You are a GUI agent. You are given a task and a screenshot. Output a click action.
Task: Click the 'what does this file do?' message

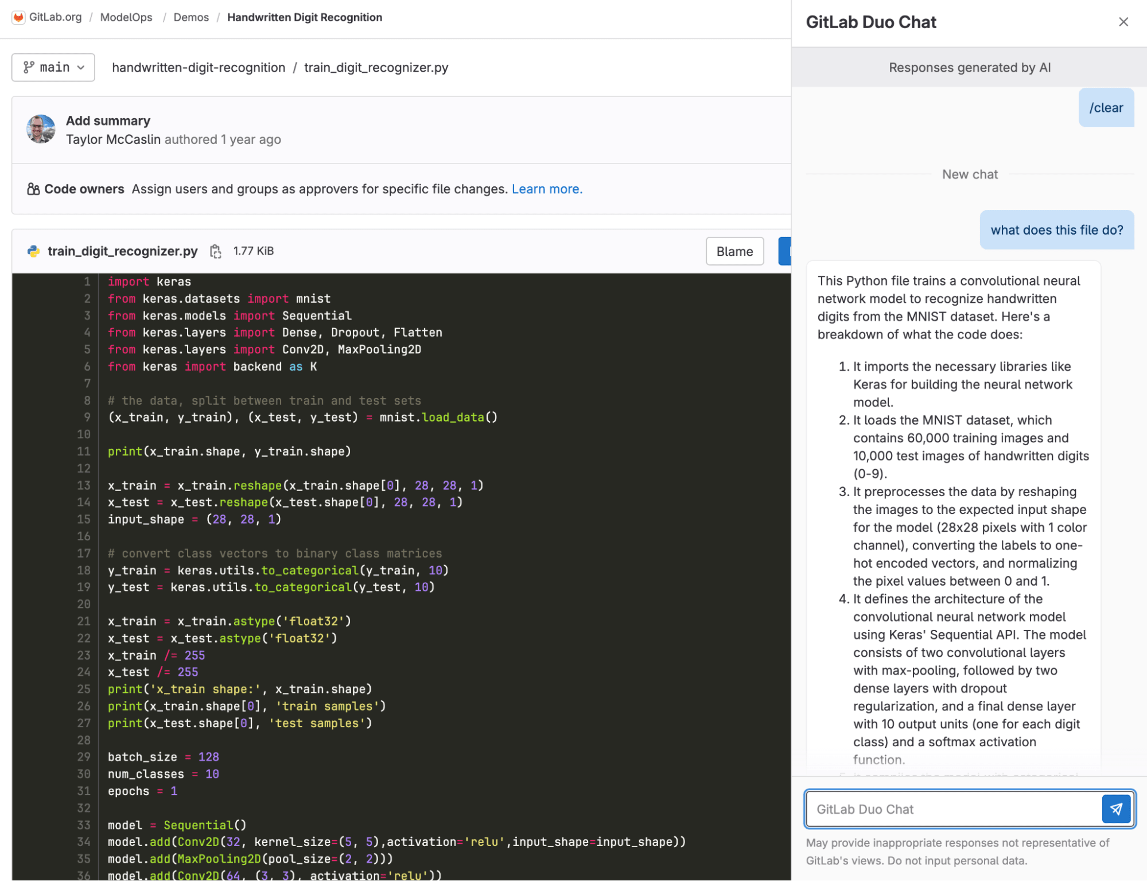(1056, 230)
